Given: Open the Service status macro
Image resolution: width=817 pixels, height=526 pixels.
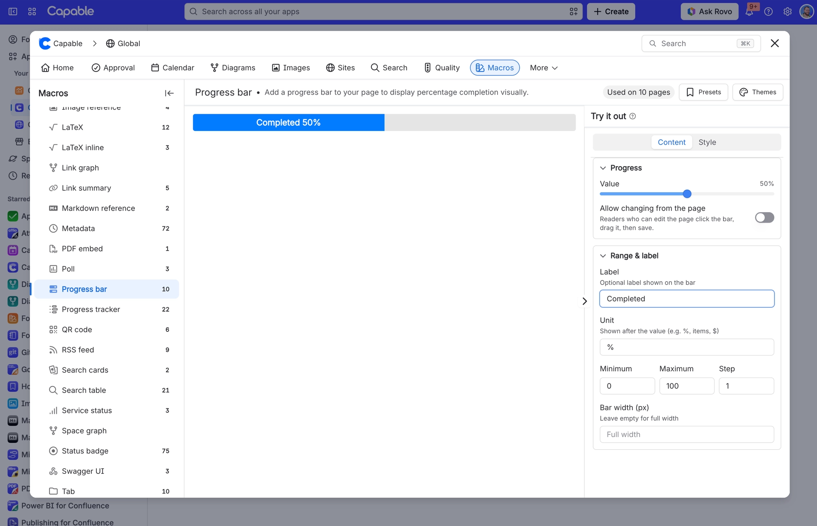Looking at the screenshot, I should (107, 411).
